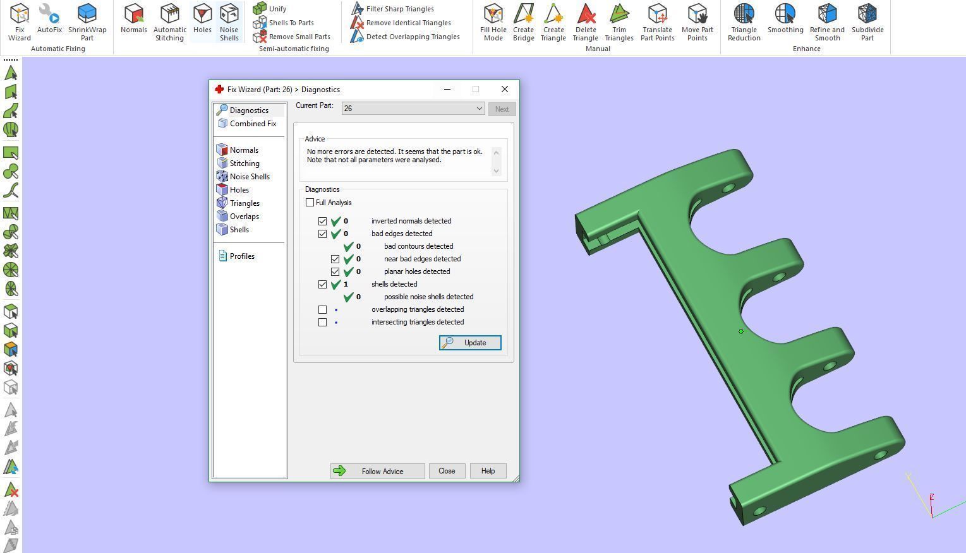Enable overlapping triangles detected check
Screen dimensions: 966x553
(323, 310)
